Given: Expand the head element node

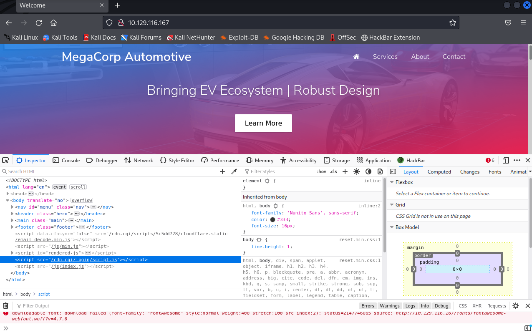Looking at the screenshot, I should (8, 194).
